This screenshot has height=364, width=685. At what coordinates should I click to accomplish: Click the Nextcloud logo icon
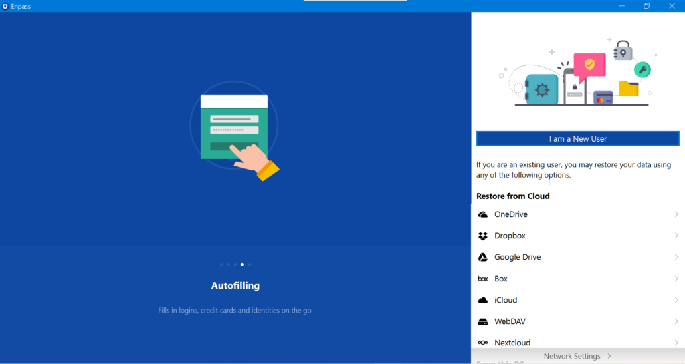click(x=483, y=343)
